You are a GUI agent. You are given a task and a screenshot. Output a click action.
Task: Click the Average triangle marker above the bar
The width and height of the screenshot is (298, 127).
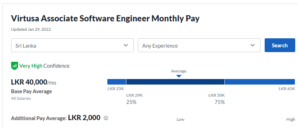point(179,76)
